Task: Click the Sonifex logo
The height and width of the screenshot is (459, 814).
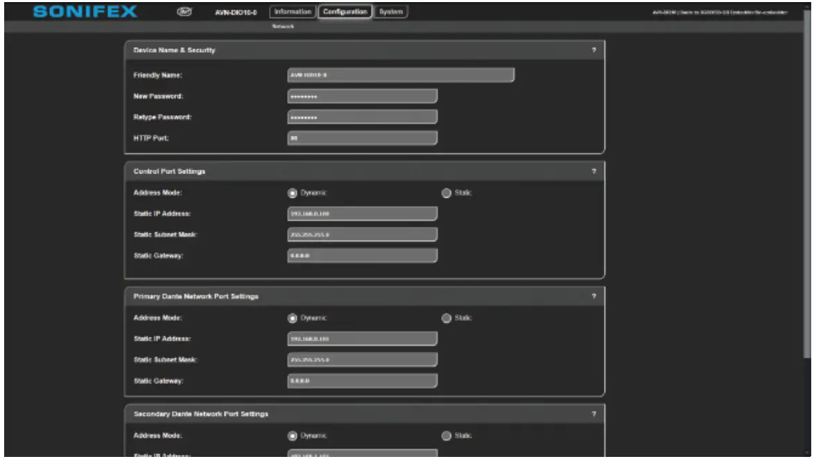Action: pos(85,12)
